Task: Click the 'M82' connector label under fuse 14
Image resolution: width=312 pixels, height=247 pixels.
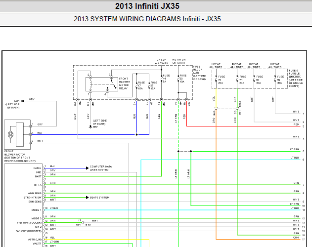Action: pos(164,104)
